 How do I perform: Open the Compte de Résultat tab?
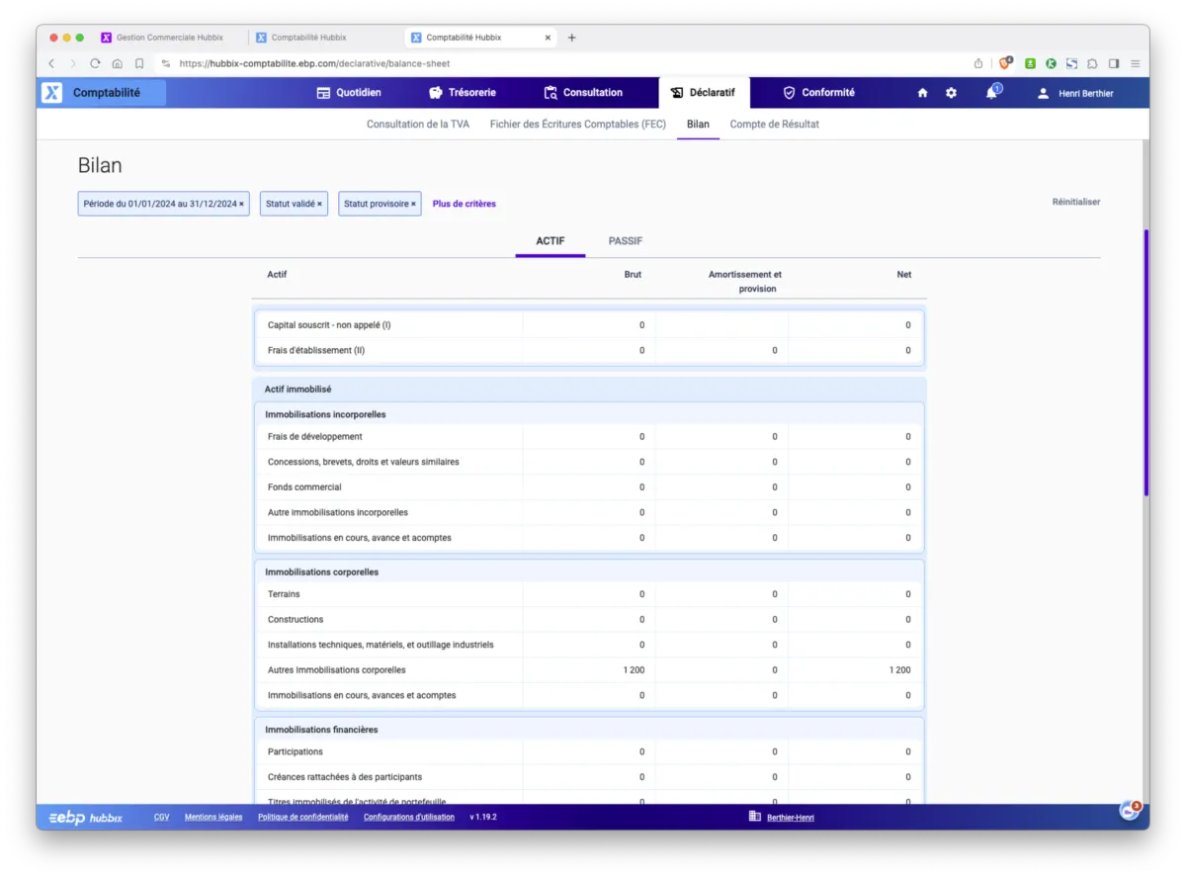pos(774,125)
